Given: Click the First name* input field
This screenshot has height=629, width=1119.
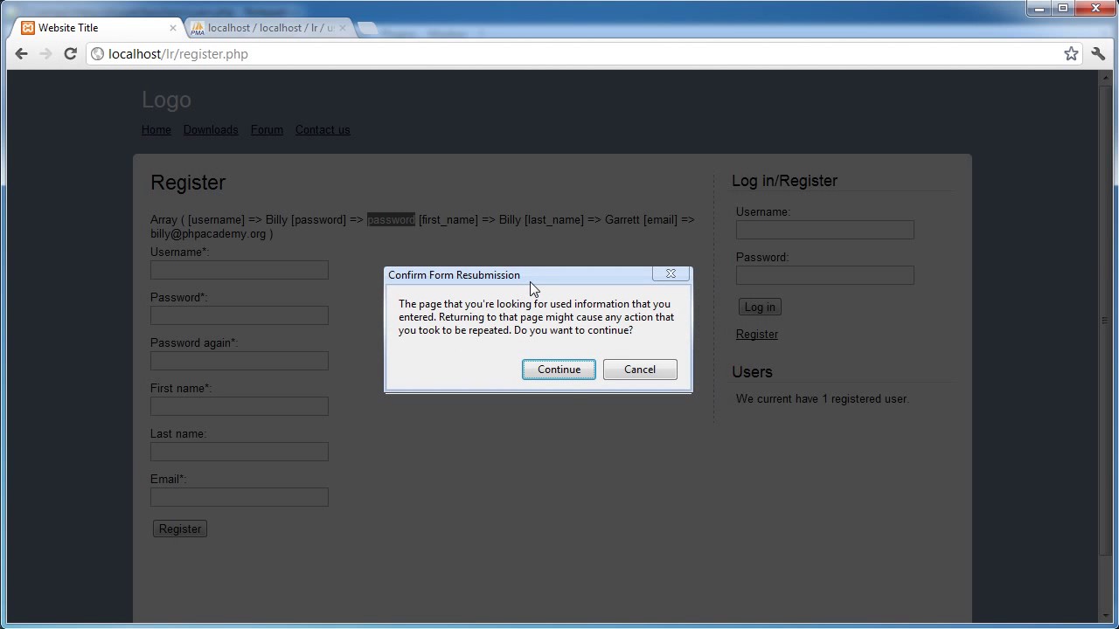Looking at the screenshot, I should click(240, 406).
